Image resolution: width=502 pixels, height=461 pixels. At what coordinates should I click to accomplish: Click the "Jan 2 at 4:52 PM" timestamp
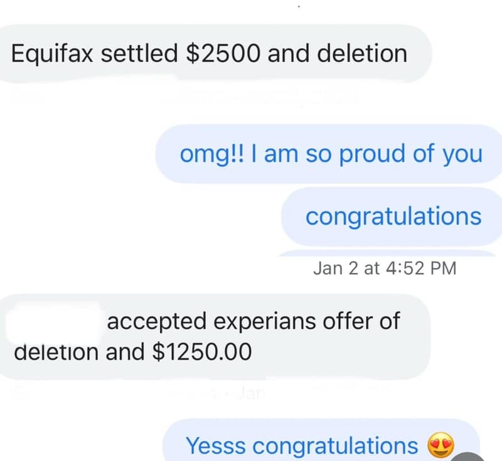(385, 268)
